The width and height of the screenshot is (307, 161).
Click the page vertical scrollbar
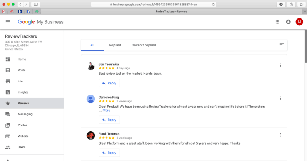coord(306,46)
